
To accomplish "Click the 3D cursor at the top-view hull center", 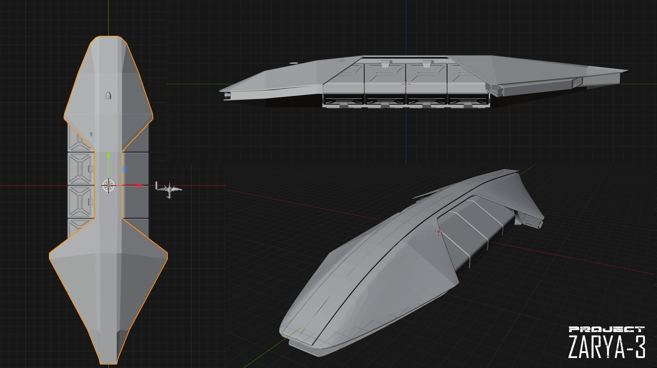I will (x=109, y=186).
